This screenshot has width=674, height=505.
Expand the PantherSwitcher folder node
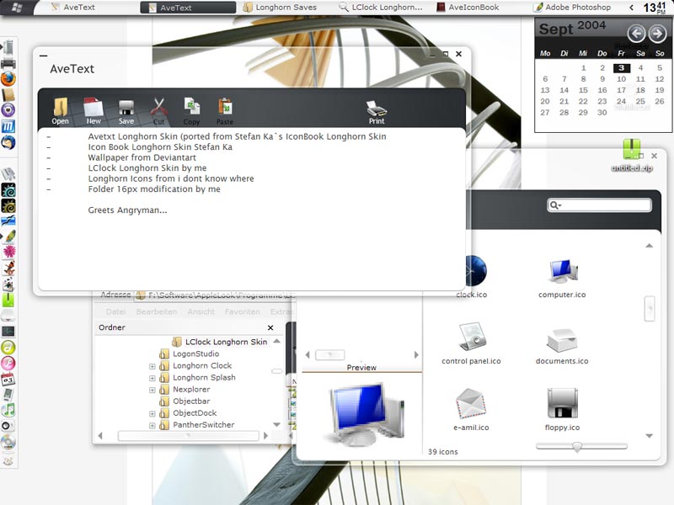point(152,426)
